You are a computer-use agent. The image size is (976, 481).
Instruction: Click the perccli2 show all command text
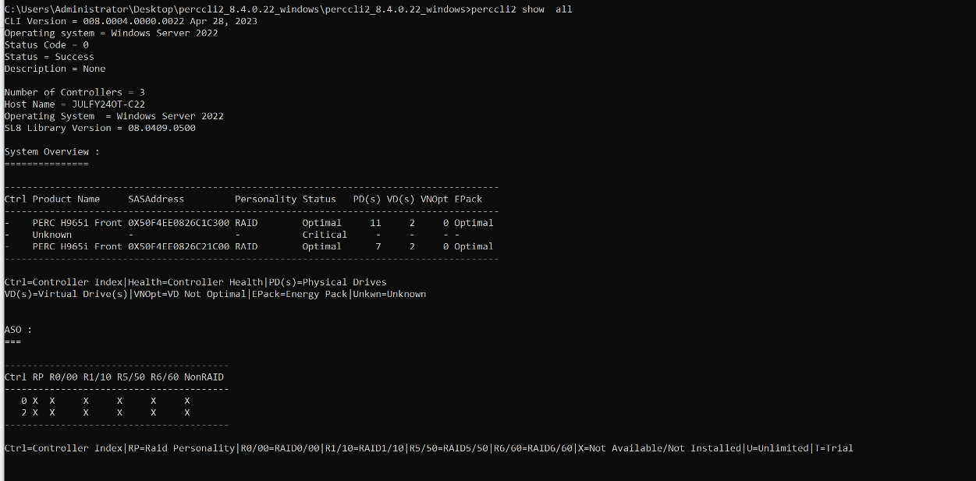(521, 9)
